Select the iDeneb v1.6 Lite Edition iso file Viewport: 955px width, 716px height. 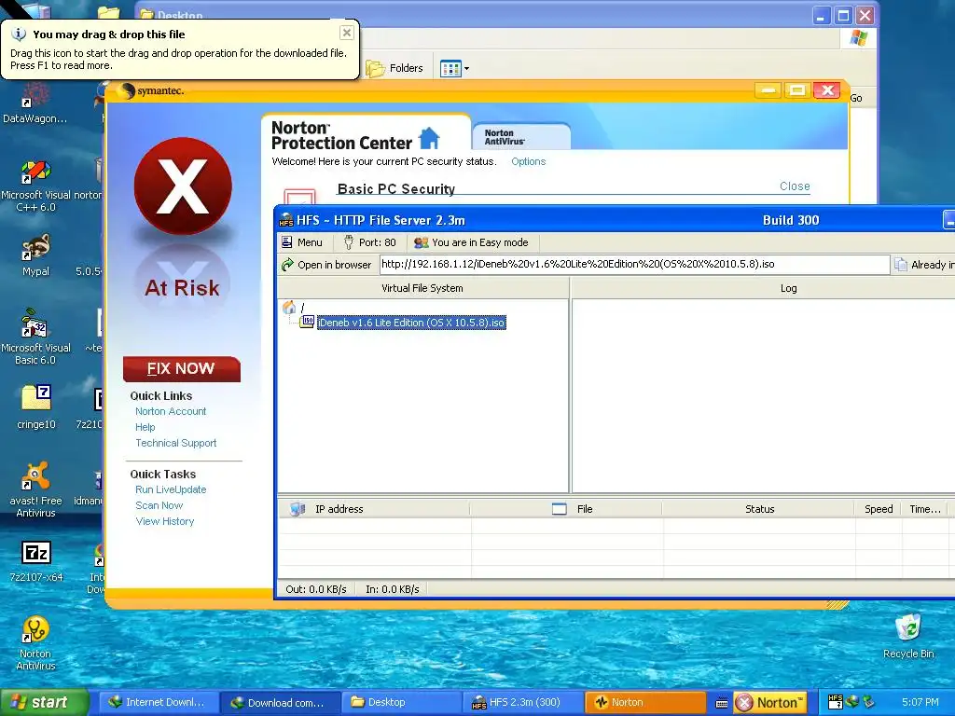pyautogui.click(x=411, y=323)
